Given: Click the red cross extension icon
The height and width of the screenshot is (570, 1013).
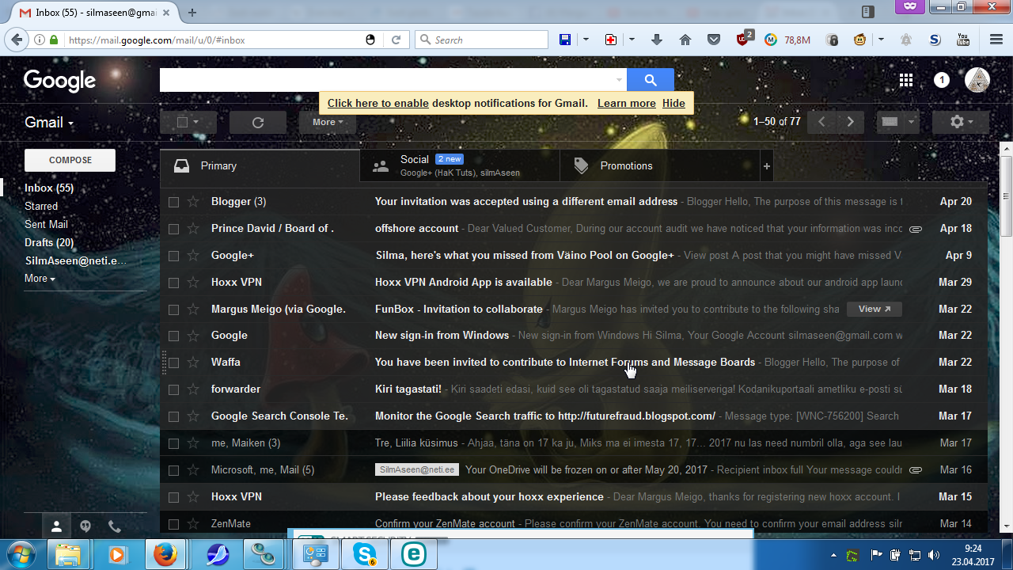Looking at the screenshot, I should 611,40.
